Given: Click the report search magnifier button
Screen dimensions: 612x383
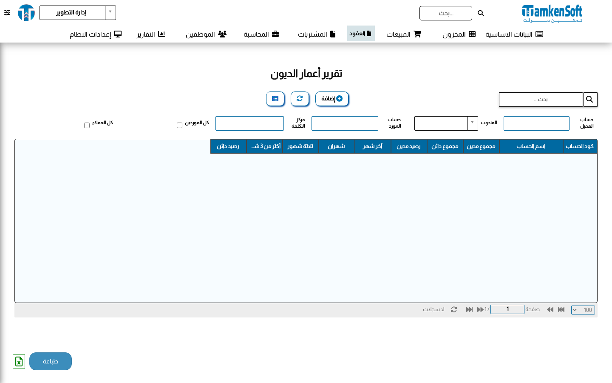Looking at the screenshot, I should [x=590, y=100].
